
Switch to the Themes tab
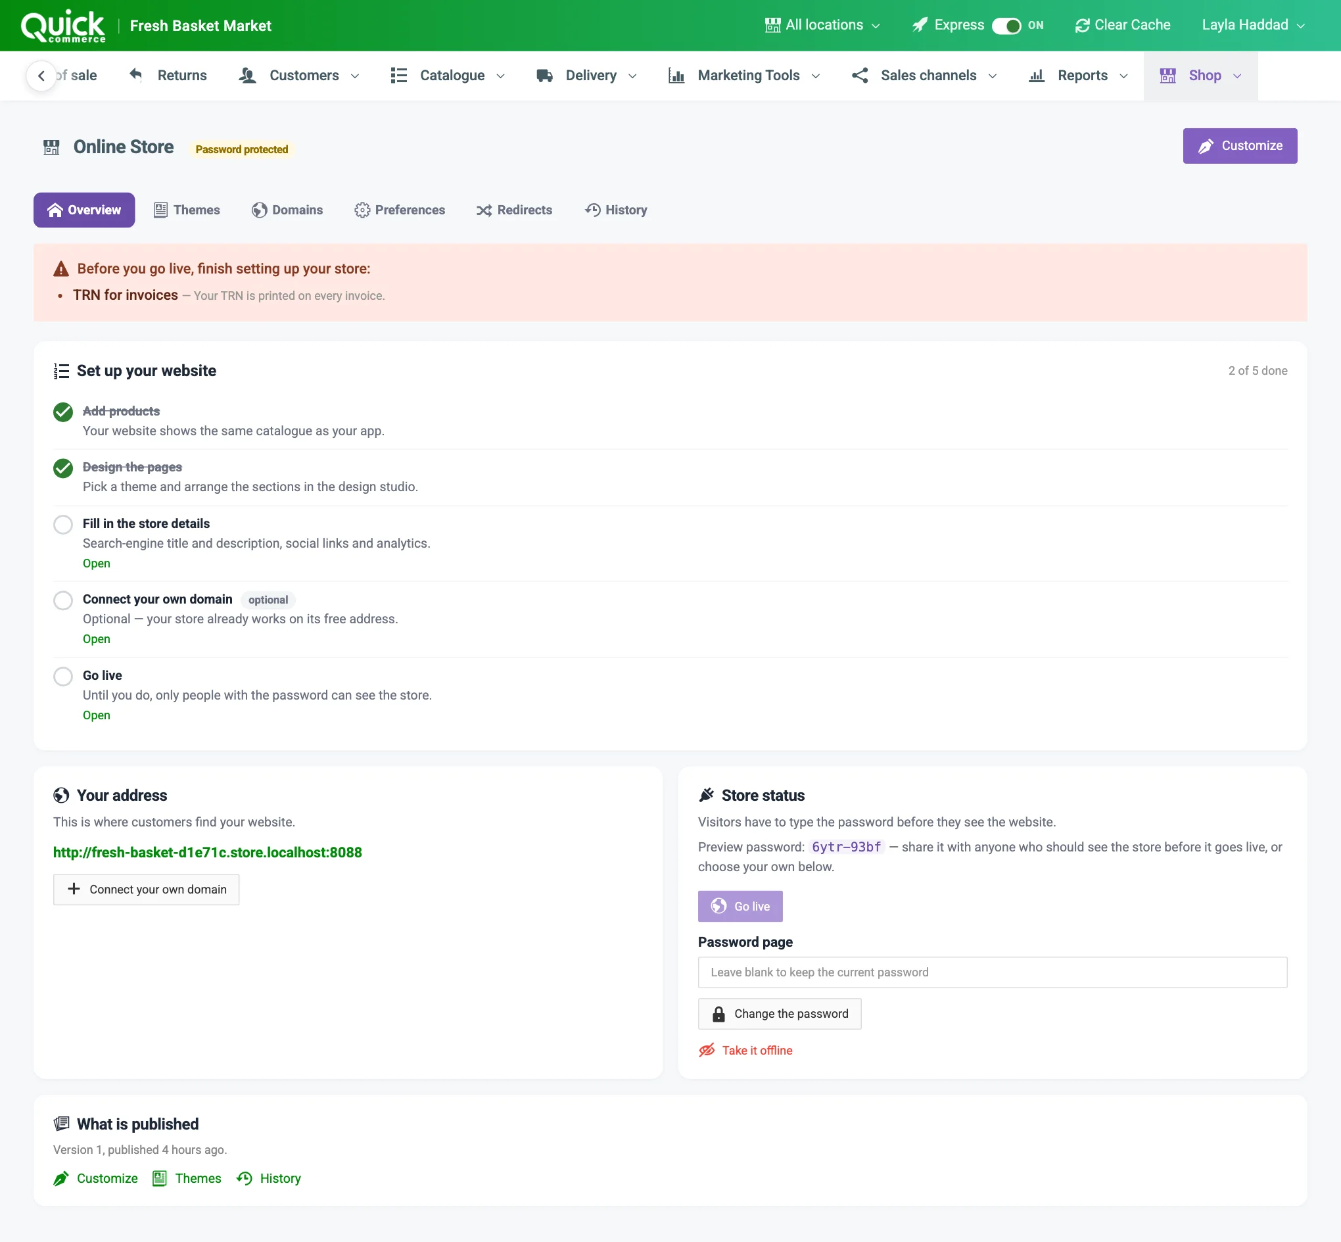pos(187,210)
